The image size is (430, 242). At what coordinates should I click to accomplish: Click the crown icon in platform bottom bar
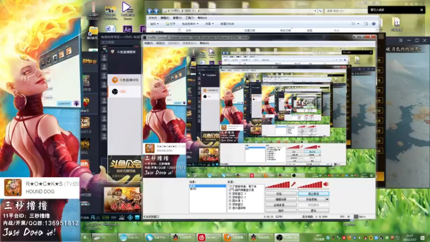[x=122, y=218]
